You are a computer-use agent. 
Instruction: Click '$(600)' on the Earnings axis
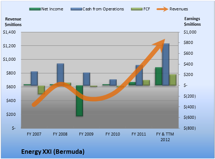(x=190, y=117)
